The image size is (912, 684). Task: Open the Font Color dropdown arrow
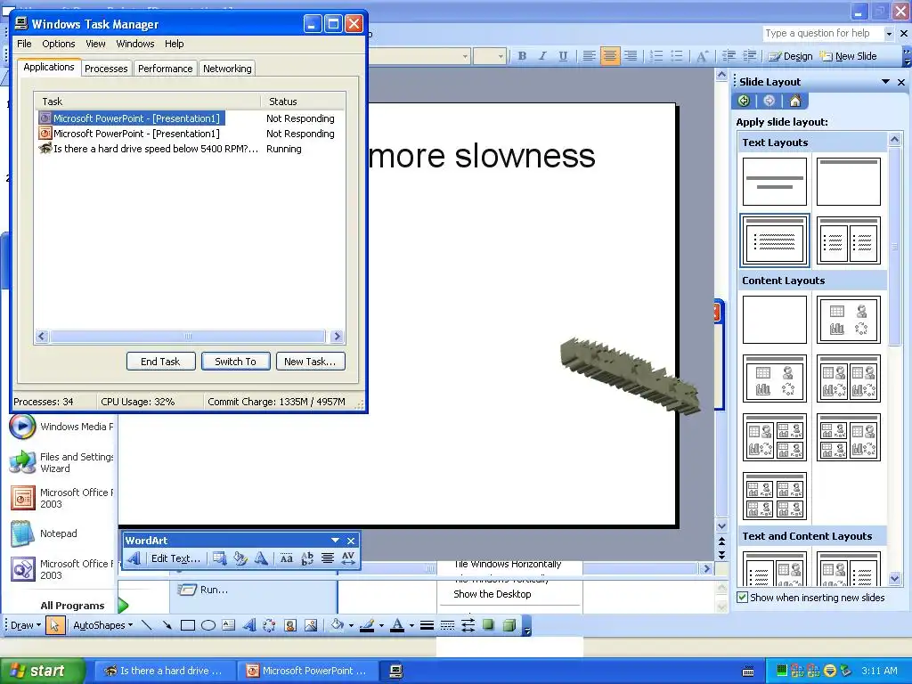(x=411, y=626)
